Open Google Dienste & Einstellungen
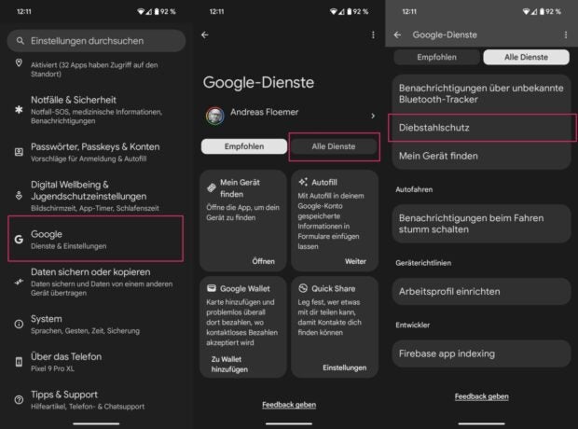Image resolution: width=578 pixels, height=429 pixels. point(96,240)
